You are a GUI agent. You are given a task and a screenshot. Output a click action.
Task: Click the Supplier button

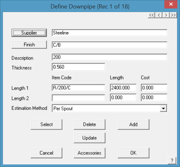point(29,33)
